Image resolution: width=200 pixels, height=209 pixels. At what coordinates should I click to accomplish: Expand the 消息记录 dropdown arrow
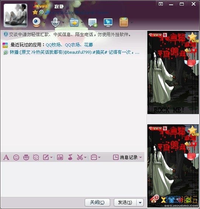click(x=140, y=157)
